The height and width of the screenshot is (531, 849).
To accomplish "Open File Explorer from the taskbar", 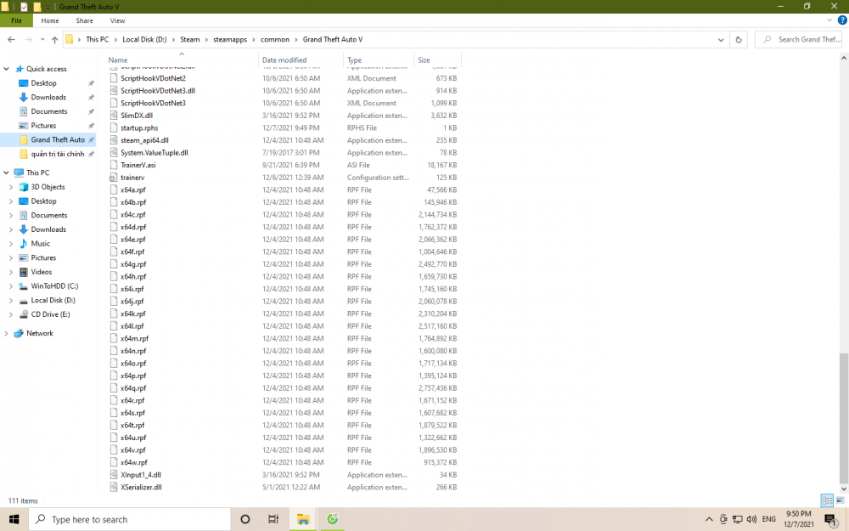I will pos(302,519).
